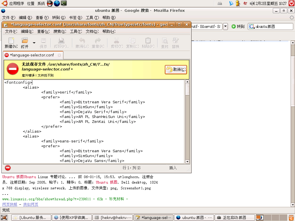This screenshot has width=295, height=221.
Task: Open gedit View menu
Action: 43,31
